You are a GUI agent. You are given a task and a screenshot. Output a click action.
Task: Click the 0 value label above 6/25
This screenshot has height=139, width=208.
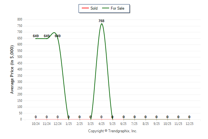124,117
